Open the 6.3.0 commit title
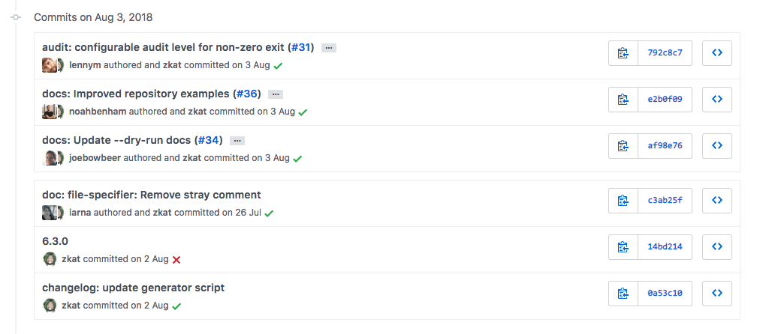Viewport: 769px width, 334px height. [56, 241]
